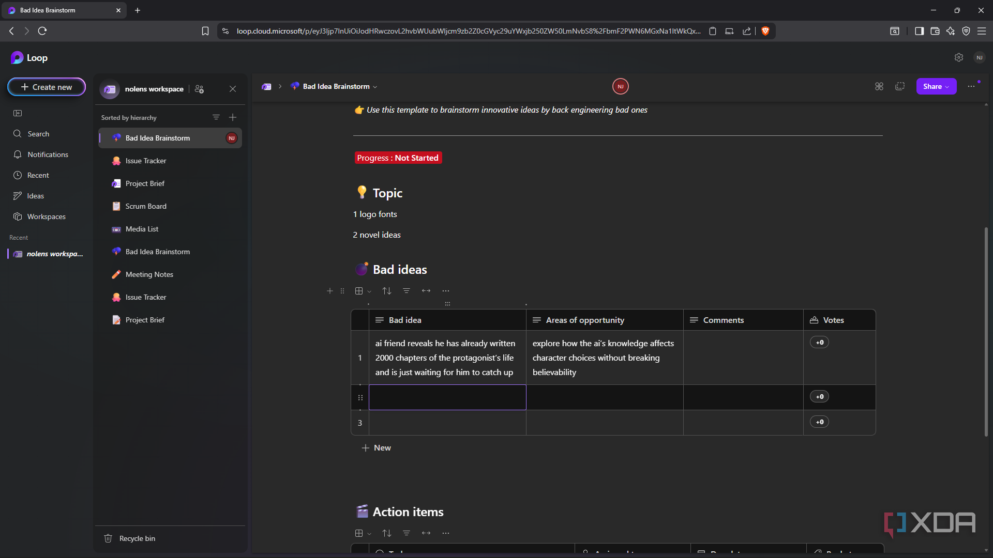The height and width of the screenshot is (558, 993).
Task: Add a new page with plus icon in workspace panel
Action: click(x=233, y=117)
